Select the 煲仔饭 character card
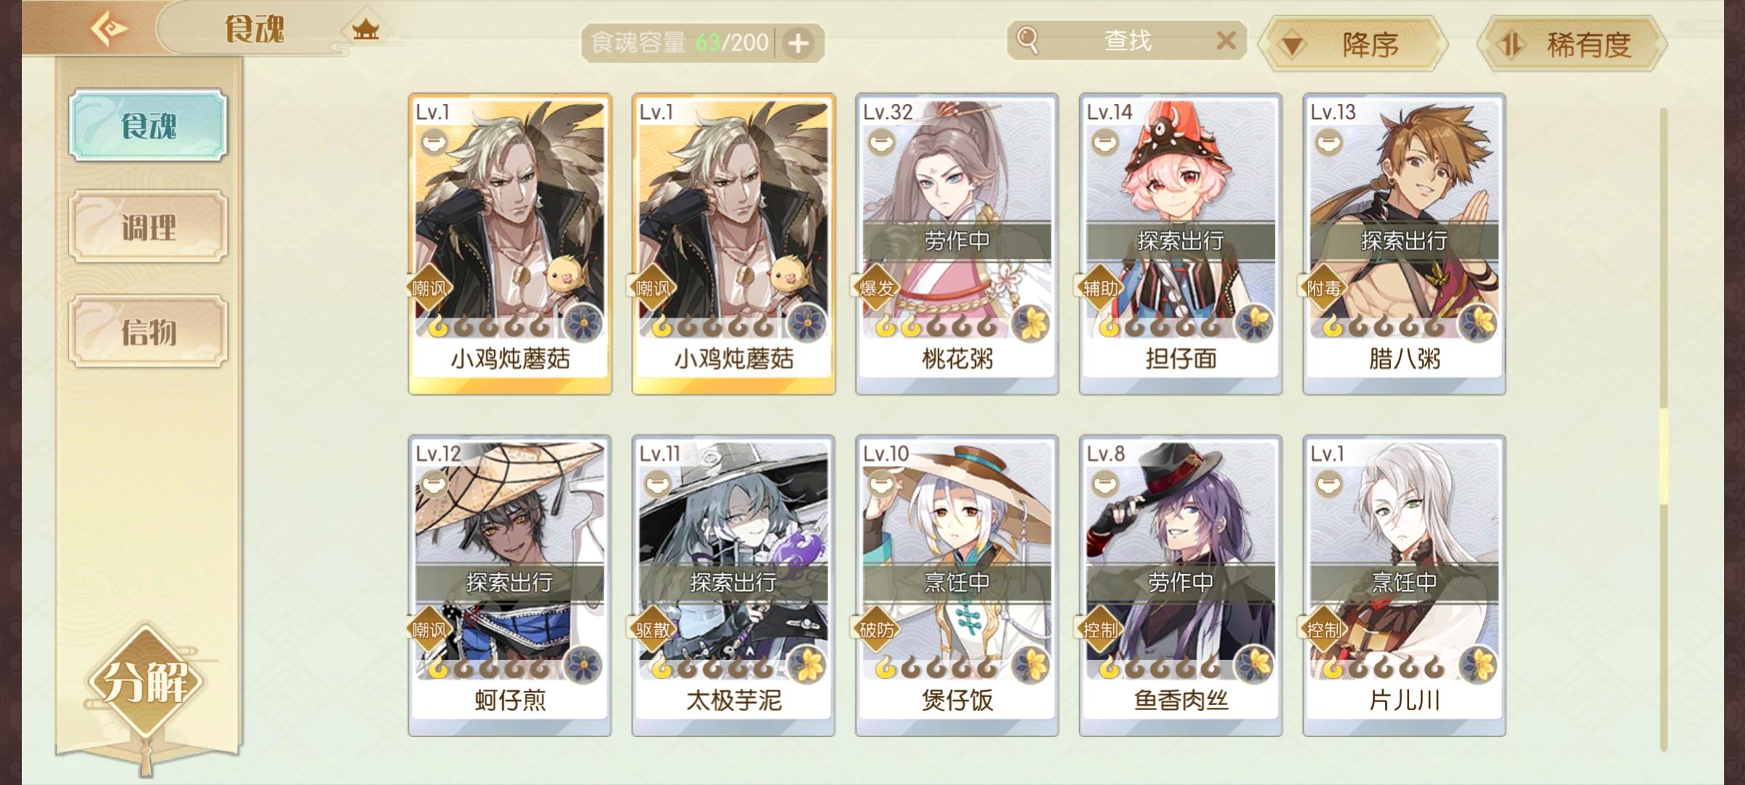Screen dimensions: 1745x785 (x=957, y=586)
